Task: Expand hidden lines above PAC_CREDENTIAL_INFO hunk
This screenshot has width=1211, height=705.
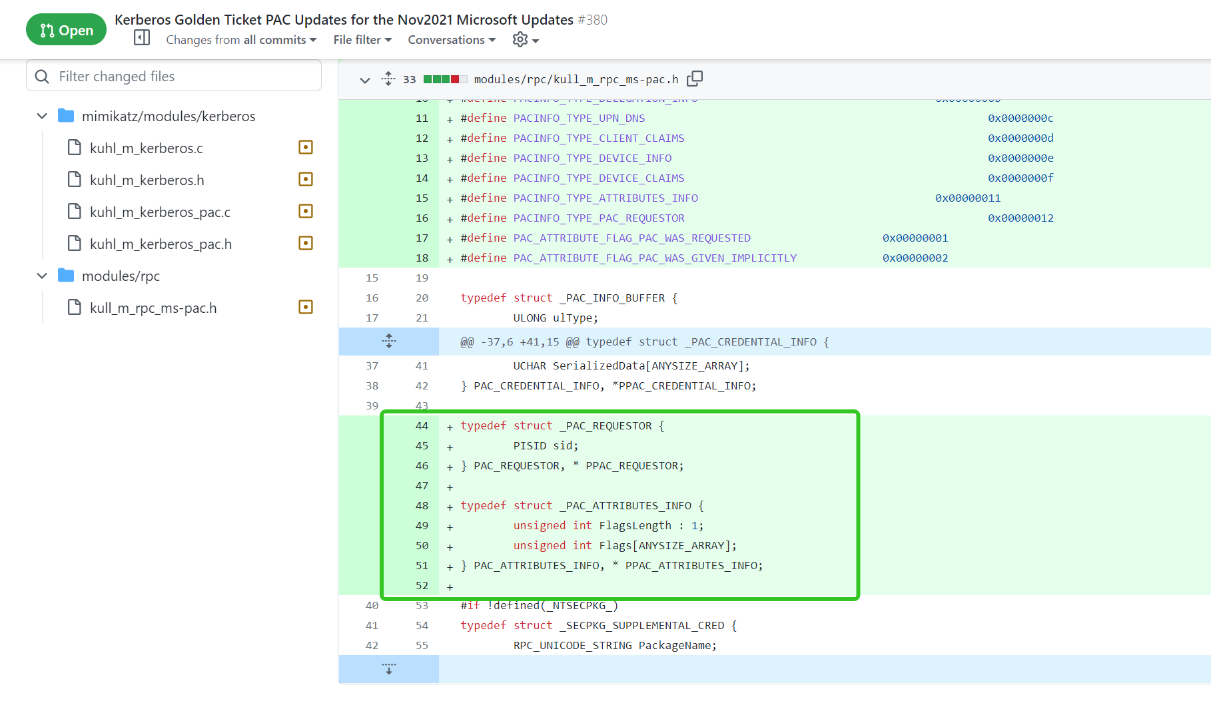Action: click(x=389, y=342)
